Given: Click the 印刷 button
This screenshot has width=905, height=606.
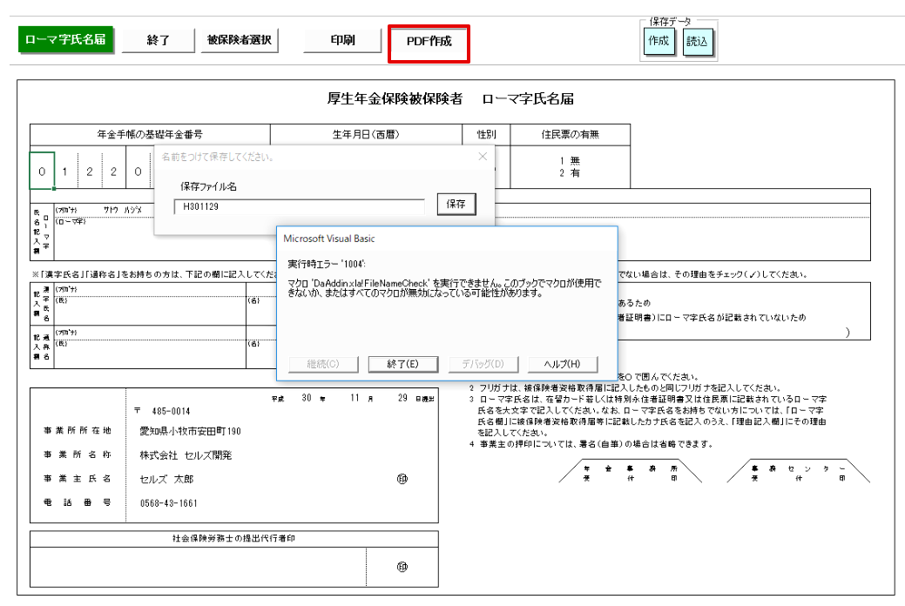Looking at the screenshot, I should point(342,40).
